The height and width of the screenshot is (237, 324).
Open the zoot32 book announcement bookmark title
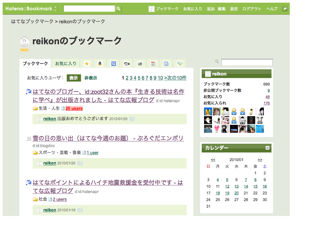[108, 96]
